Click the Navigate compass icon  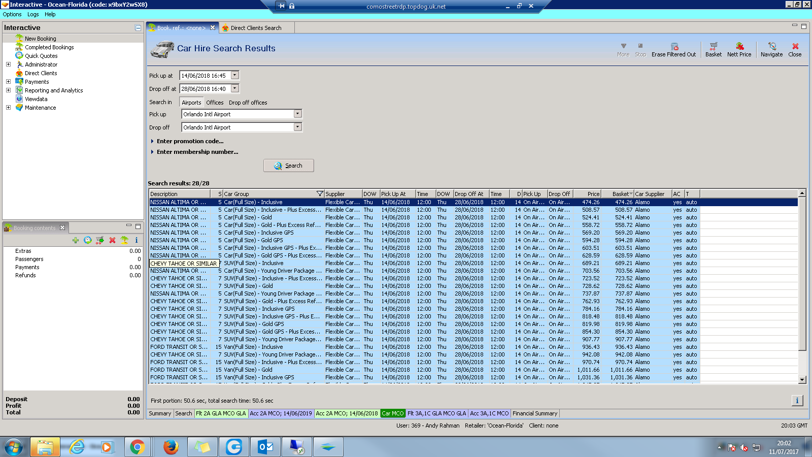(x=771, y=47)
